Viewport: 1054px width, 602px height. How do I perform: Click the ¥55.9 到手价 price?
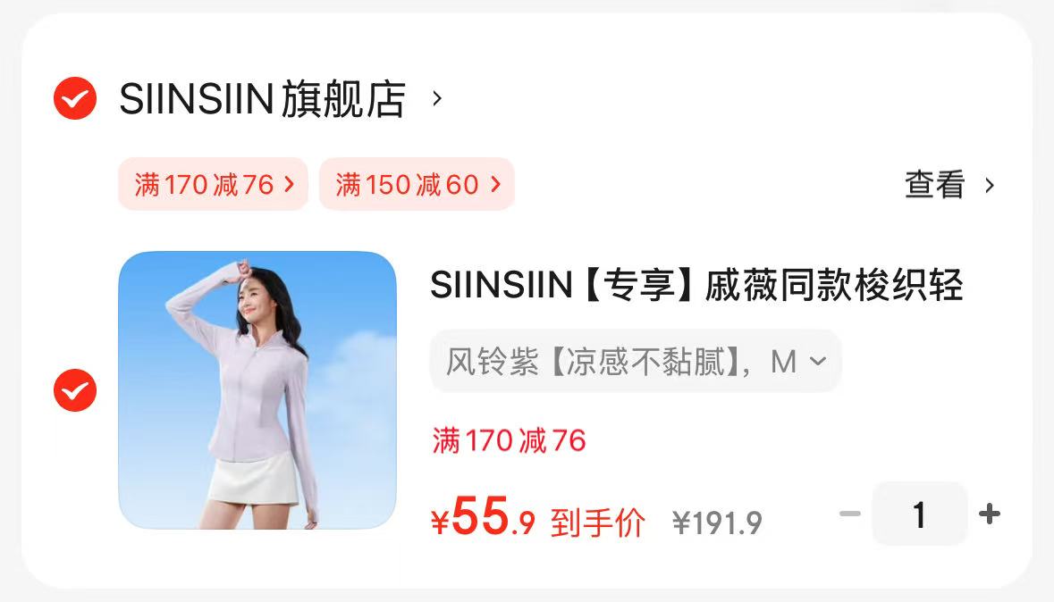[538, 517]
